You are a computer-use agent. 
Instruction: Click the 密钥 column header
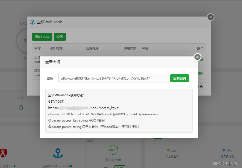click(145, 48)
